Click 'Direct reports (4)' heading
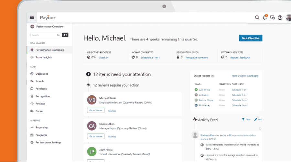 (204, 76)
